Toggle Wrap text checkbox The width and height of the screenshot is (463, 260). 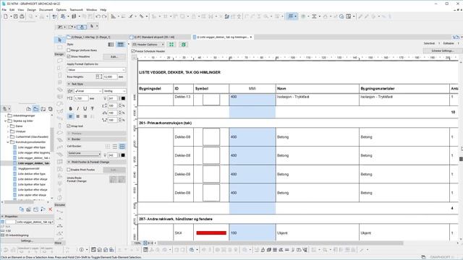[69, 126]
